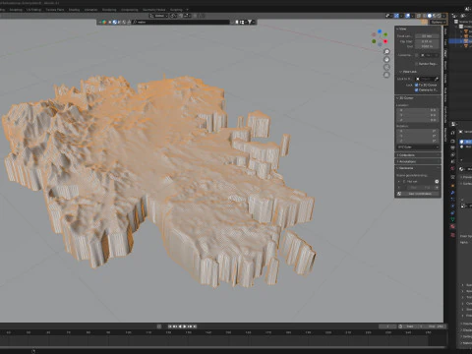Jump to the timeline end frame
Image resolution: width=472 pixels, height=354 pixels.
click(196, 326)
